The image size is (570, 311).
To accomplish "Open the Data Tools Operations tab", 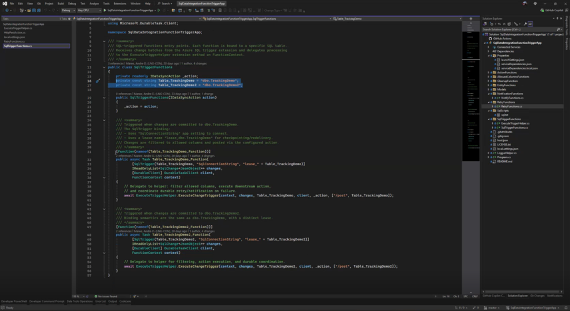I will point(80,301).
